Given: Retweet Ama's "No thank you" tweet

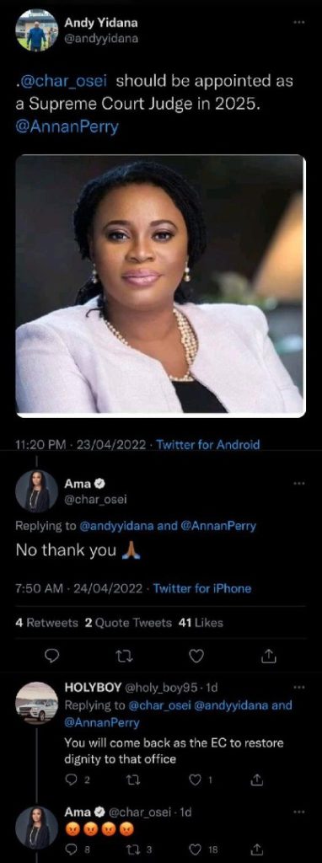Looking at the screenshot, I should (123, 655).
